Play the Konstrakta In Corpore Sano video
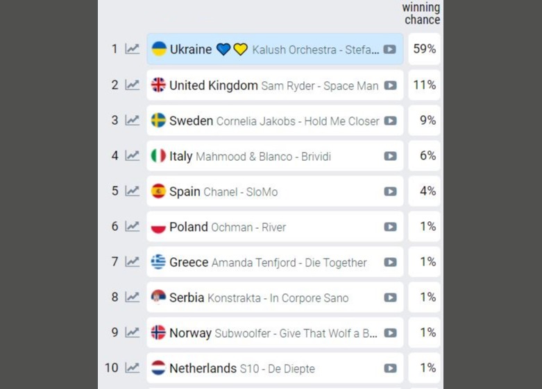 pyautogui.click(x=390, y=297)
